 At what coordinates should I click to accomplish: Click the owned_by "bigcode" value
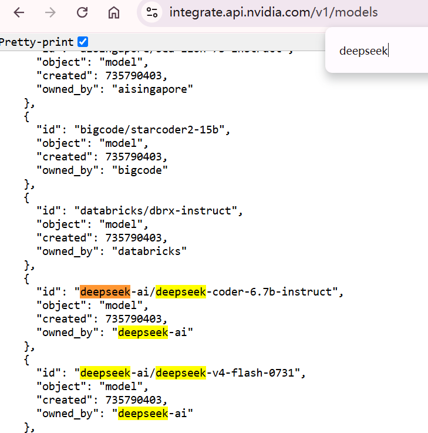[140, 170]
